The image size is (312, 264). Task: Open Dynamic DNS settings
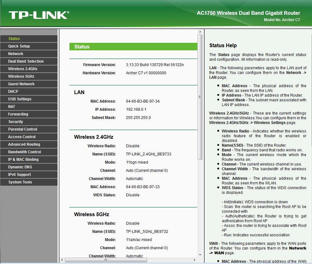pyautogui.click(x=29, y=167)
